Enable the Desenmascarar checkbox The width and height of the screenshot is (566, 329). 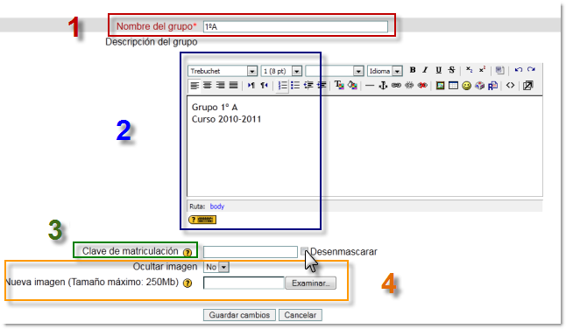(304, 251)
